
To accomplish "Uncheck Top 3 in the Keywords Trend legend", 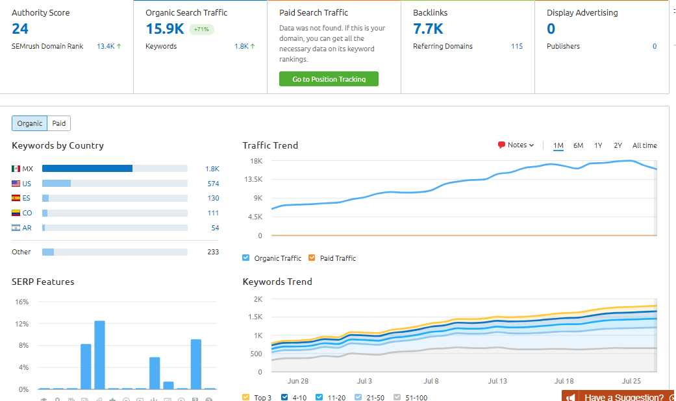I will (245, 397).
